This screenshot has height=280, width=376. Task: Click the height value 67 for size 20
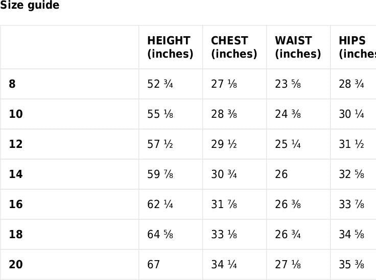pos(154,265)
